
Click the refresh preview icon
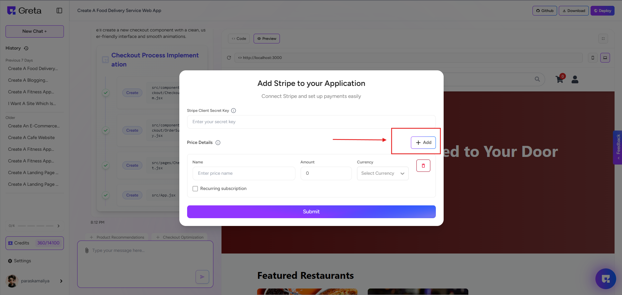pos(229,58)
